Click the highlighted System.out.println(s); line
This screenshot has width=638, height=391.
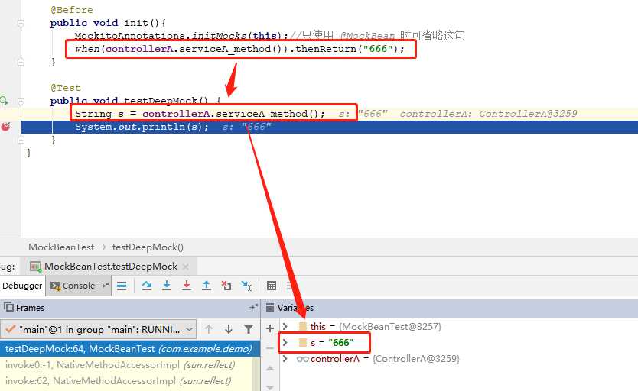pyautogui.click(x=329, y=127)
